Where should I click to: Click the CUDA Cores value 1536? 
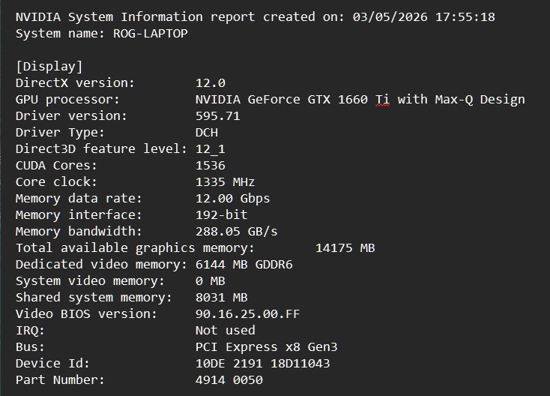(x=211, y=165)
